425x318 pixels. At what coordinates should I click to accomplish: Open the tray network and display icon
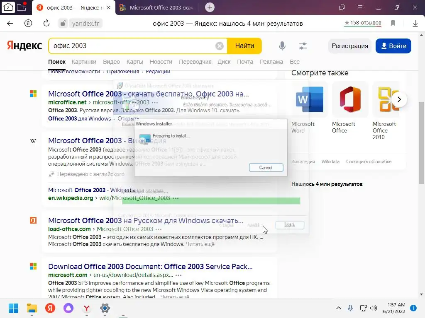(363, 308)
